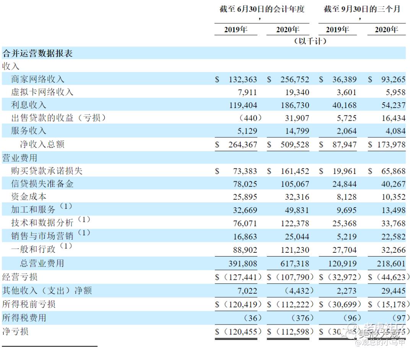The image size is (413, 352).
Task: Click the 出售贷款的收益（亏损） label
Action: 58,118
